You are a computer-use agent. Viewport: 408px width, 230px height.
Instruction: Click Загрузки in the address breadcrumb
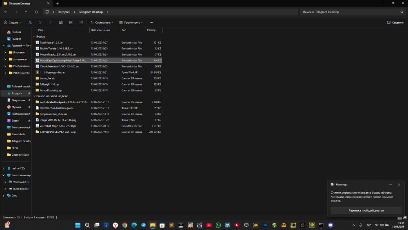coord(64,12)
